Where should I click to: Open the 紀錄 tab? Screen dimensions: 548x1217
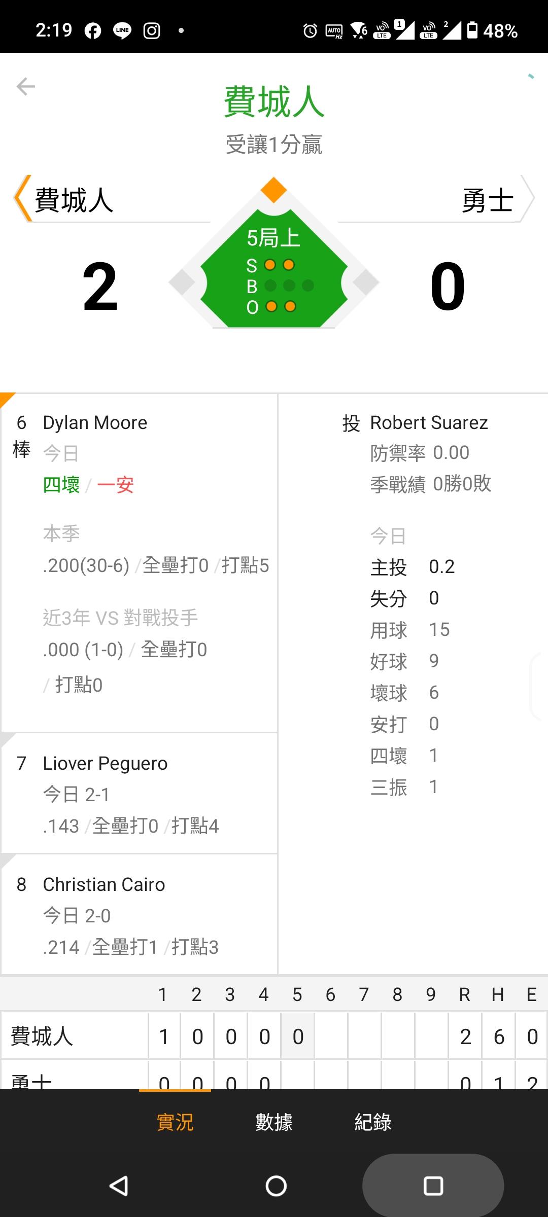click(x=373, y=1122)
